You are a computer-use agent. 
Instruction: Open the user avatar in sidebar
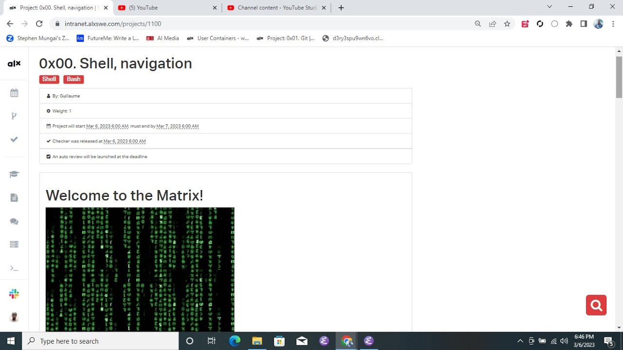pos(14,317)
